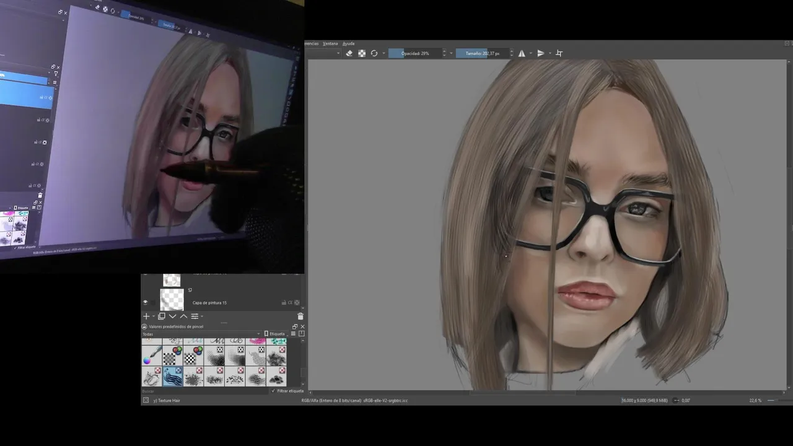The height and width of the screenshot is (446, 793).
Task: Click the opacity stepper arrows
Action: tap(444, 53)
